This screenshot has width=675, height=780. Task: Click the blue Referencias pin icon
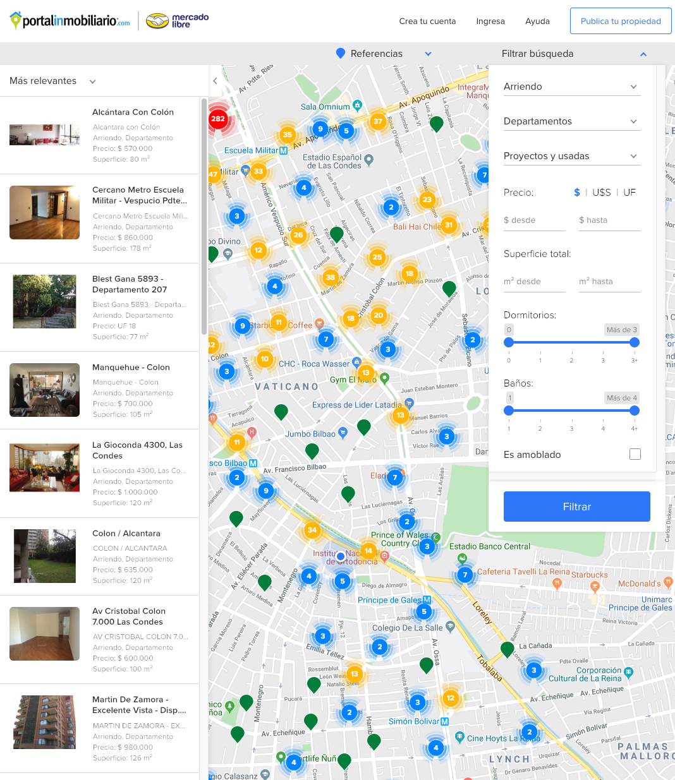tap(340, 54)
